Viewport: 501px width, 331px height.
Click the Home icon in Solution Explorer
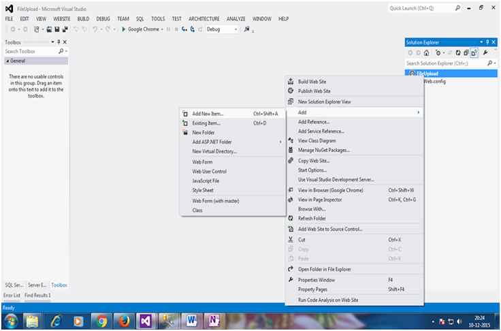(426, 52)
